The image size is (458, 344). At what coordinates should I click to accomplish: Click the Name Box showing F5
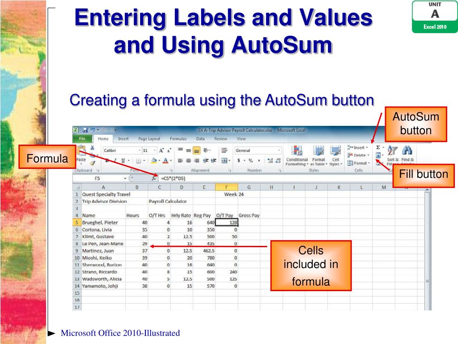pyautogui.click(x=98, y=178)
